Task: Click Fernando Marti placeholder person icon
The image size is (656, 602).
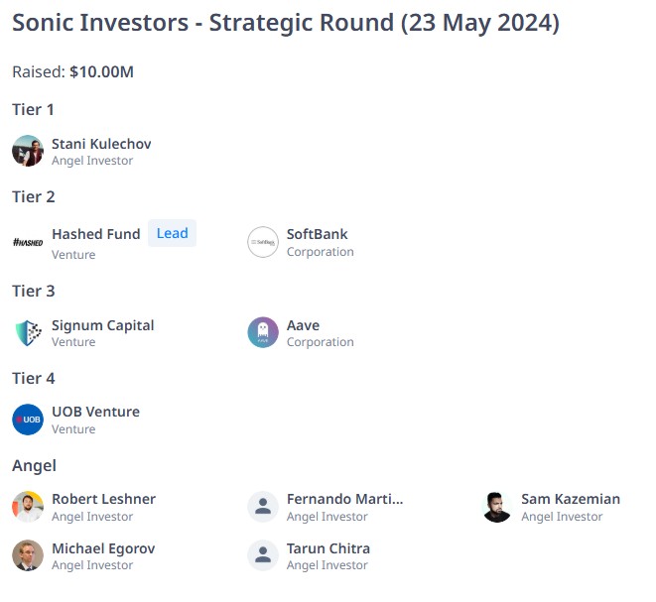Action: 263,507
